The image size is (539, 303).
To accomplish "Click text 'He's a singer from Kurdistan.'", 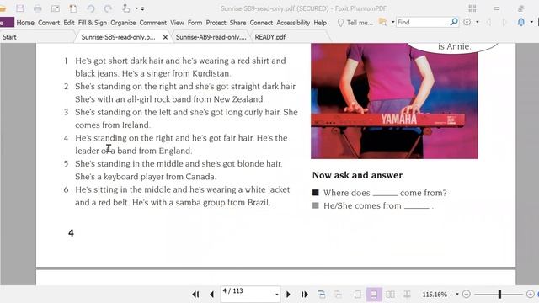I will 176,73.
